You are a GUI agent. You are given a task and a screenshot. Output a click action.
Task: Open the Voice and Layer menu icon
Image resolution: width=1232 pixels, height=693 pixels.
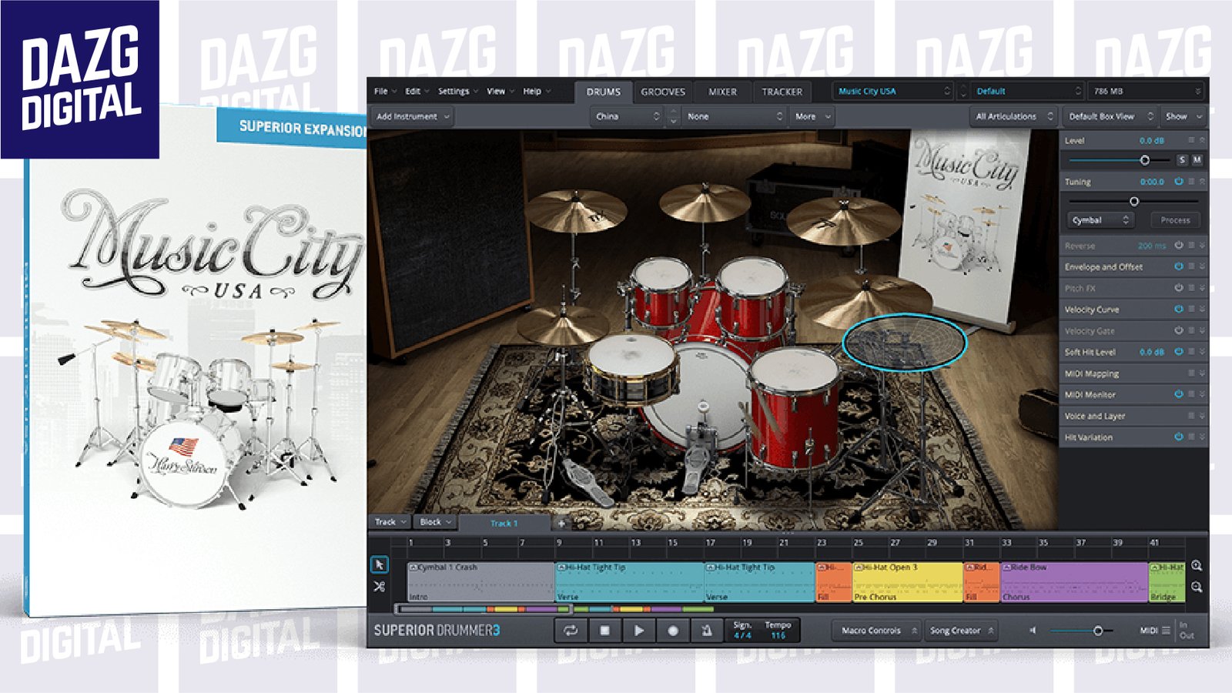point(1191,416)
